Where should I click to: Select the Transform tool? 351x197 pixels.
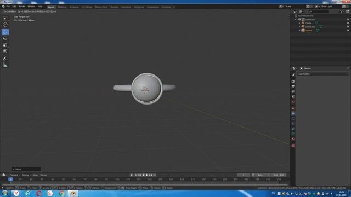[x=5, y=51]
